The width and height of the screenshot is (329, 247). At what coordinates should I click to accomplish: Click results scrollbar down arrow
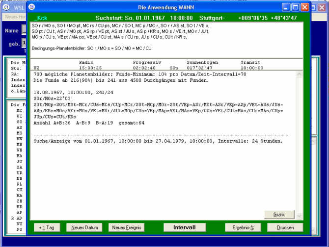coord(299,216)
